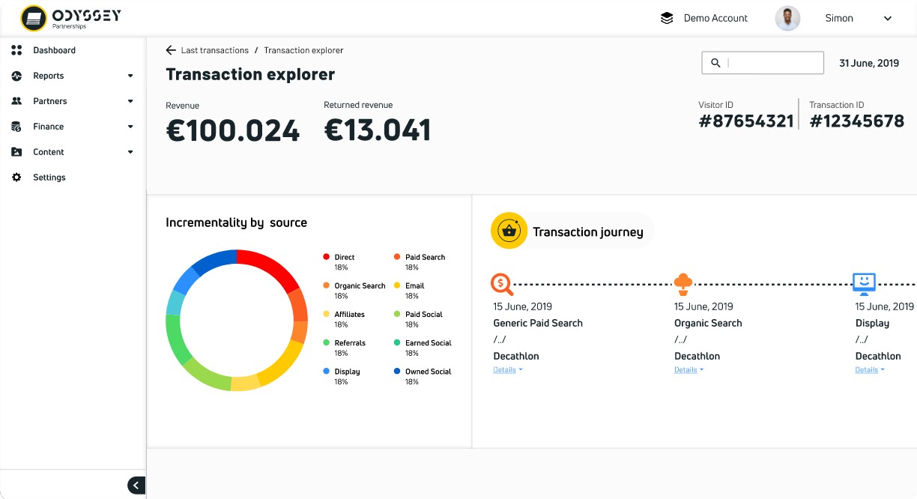Viewport: 917px width, 499px height.
Task: Open Settings in the sidebar
Action: (49, 178)
